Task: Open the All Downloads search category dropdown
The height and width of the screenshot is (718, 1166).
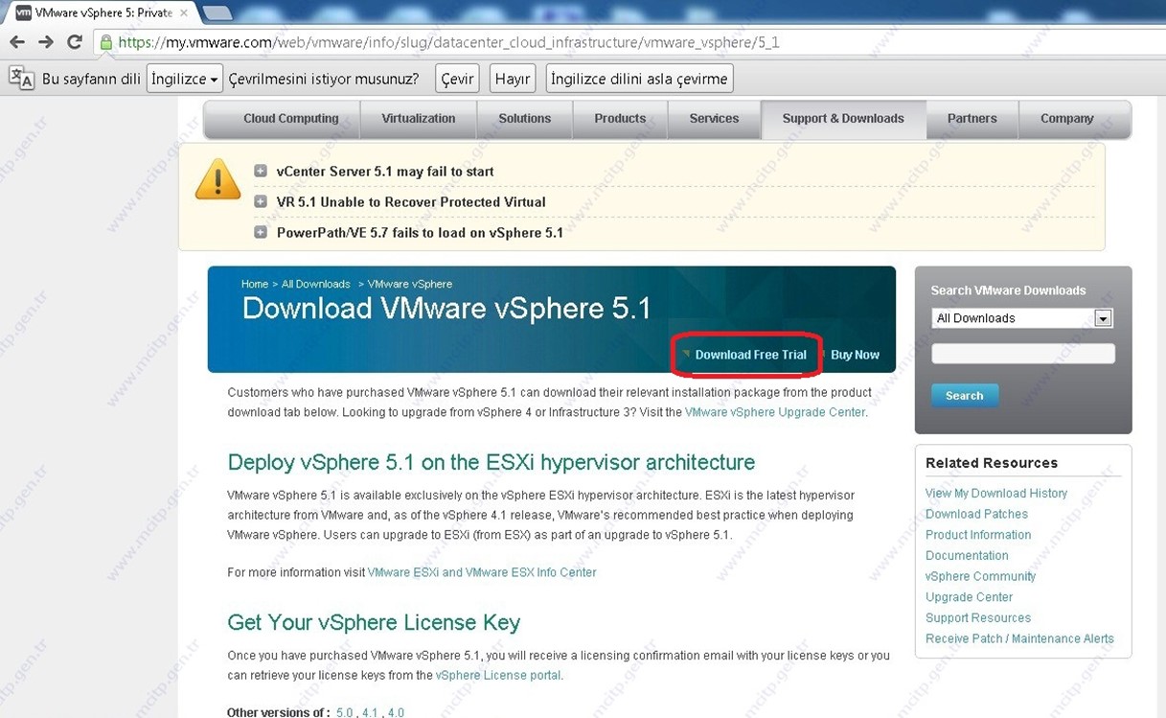Action: point(1022,318)
